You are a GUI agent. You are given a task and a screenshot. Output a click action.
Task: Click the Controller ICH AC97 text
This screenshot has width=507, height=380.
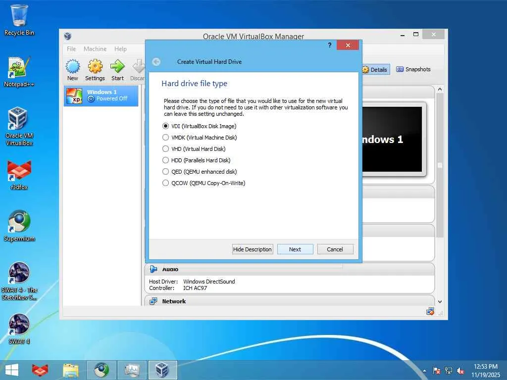coord(178,288)
